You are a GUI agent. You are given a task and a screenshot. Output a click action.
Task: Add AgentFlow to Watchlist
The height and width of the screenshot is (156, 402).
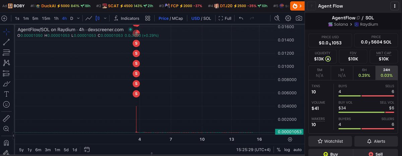tap(330, 141)
